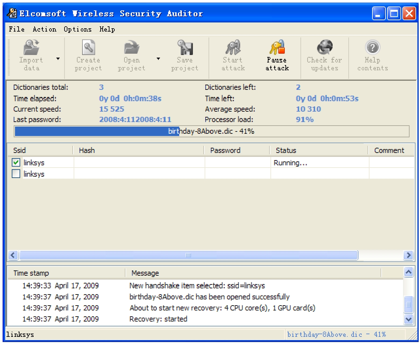Pause the running attack
420x343 pixels.
(277, 55)
